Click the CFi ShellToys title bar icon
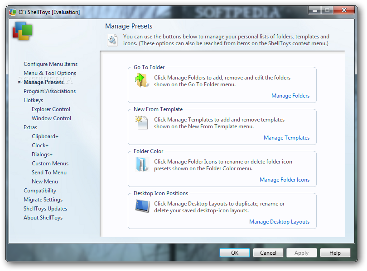The image size is (367, 271). click(x=13, y=12)
